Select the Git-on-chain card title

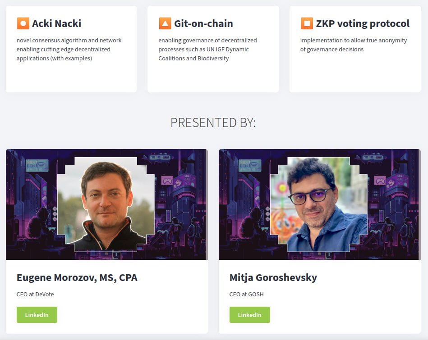pyautogui.click(x=203, y=23)
